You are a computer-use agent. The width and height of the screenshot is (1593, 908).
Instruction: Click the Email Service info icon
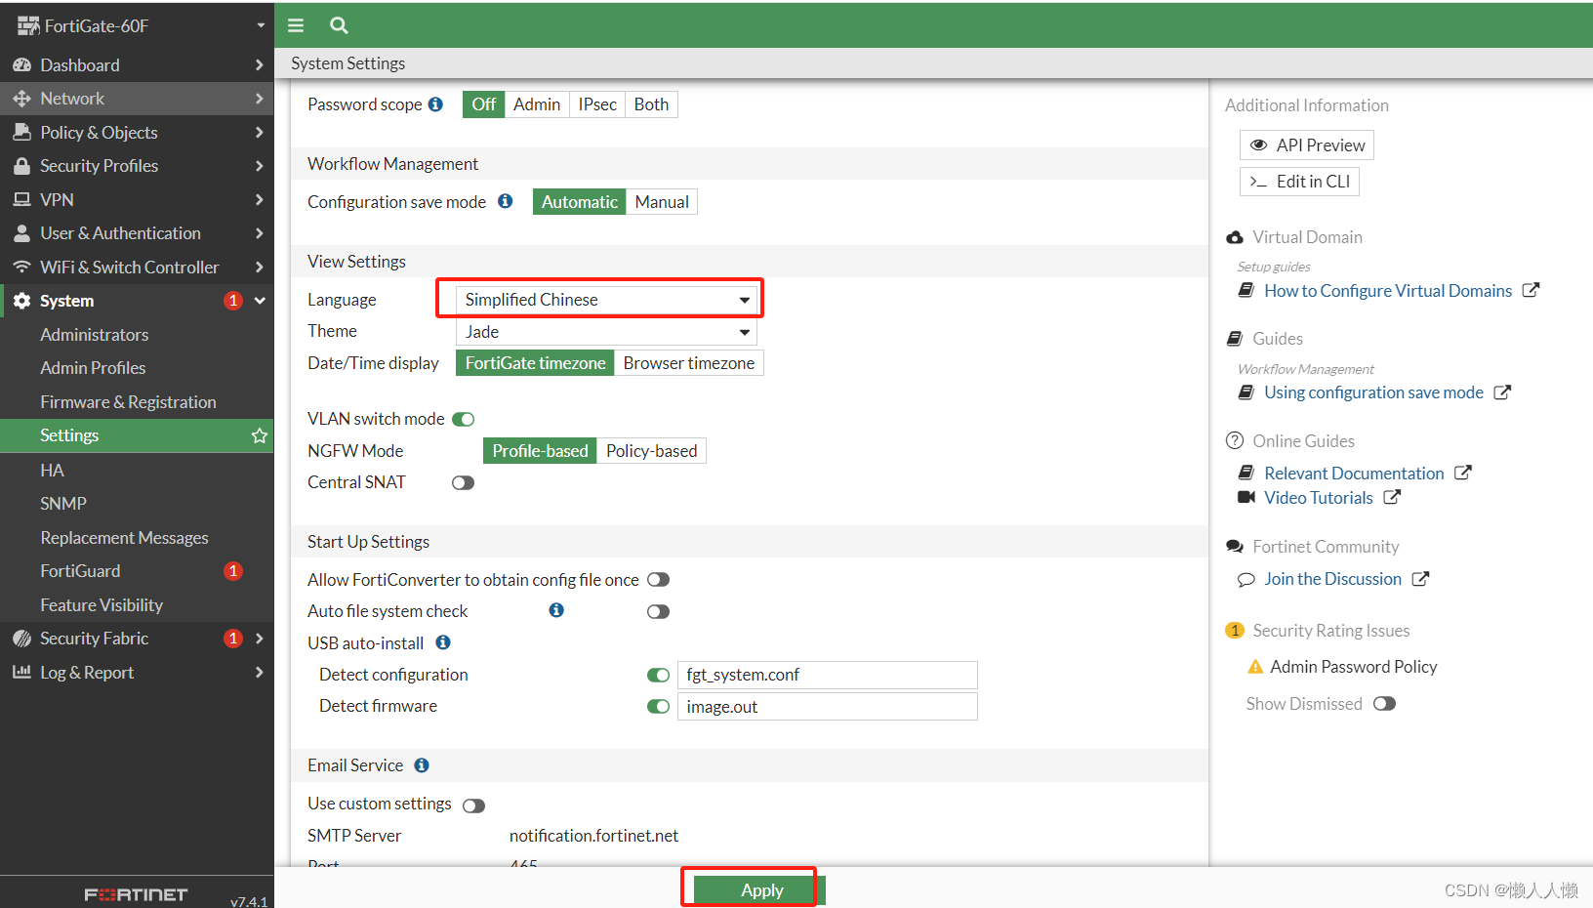[422, 765]
